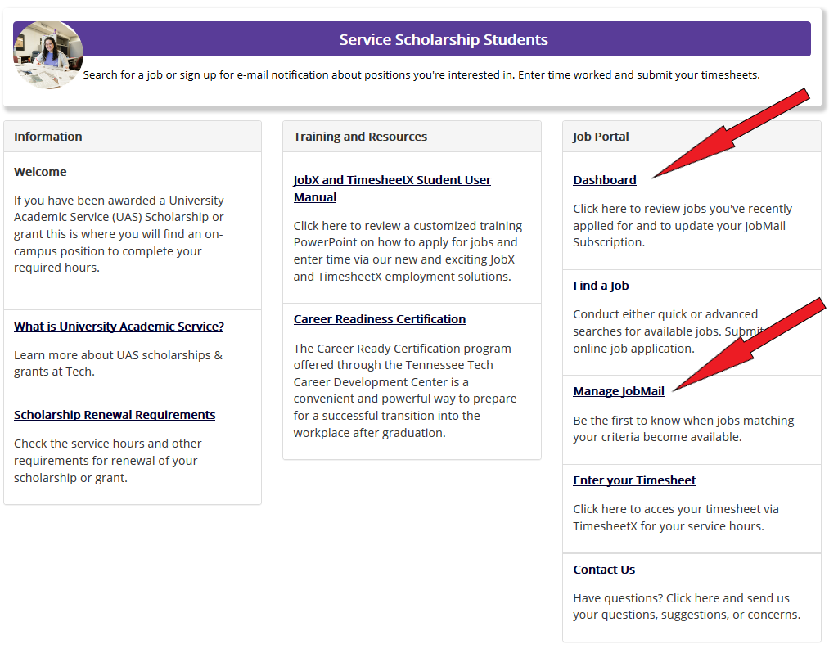This screenshot has height=649, width=829.
Task: Click the Welcome heading in Information panel
Action: tap(40, 172)
